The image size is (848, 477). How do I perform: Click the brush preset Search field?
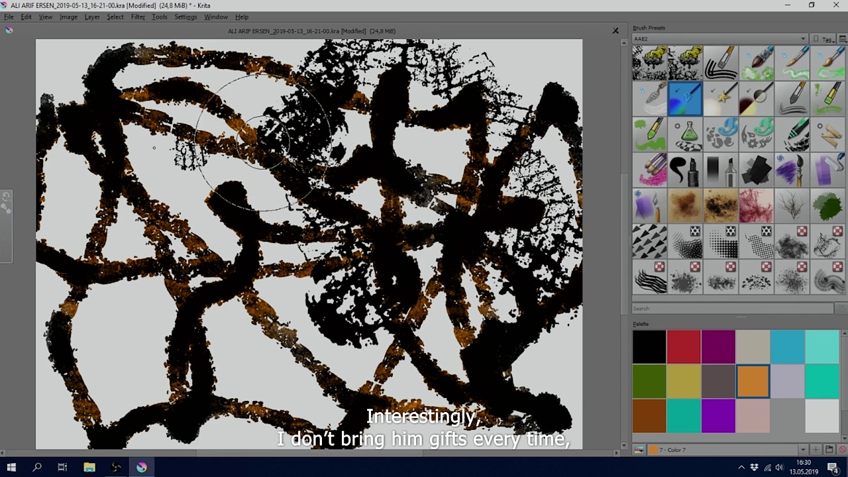point(733,308)
